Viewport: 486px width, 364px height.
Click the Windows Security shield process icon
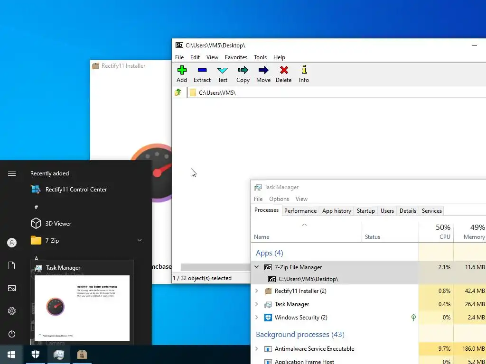[x=268, y=318]
